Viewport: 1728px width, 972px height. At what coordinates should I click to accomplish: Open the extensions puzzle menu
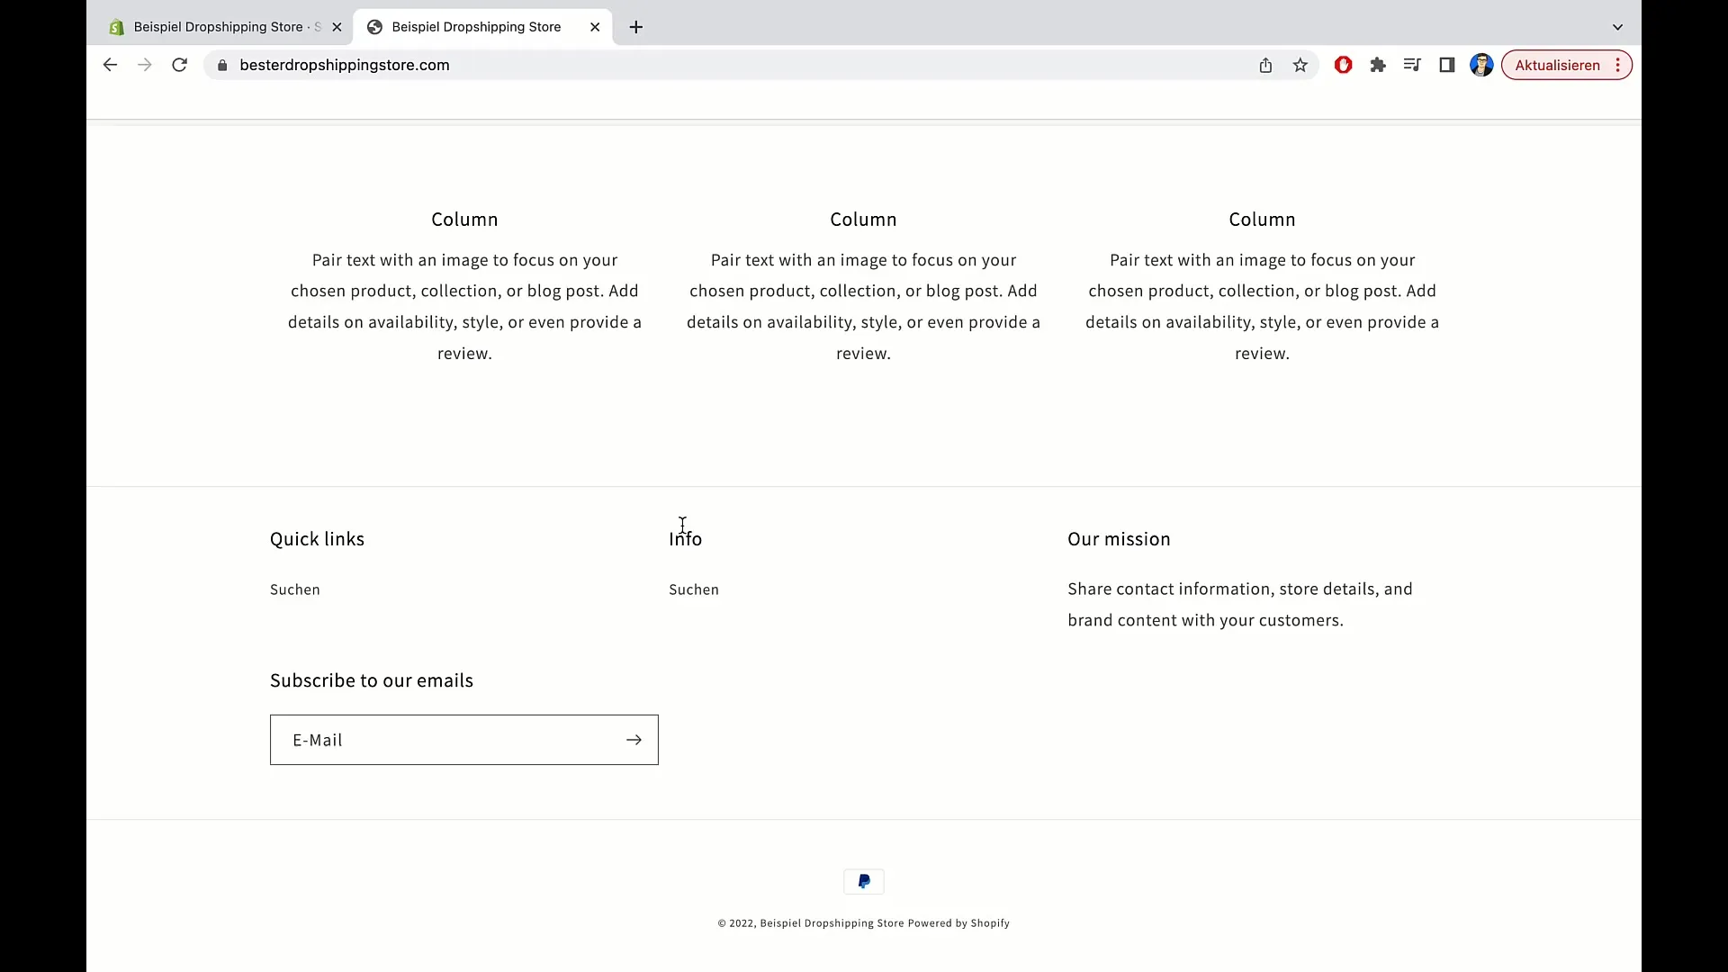click(x=1378, y=65)
